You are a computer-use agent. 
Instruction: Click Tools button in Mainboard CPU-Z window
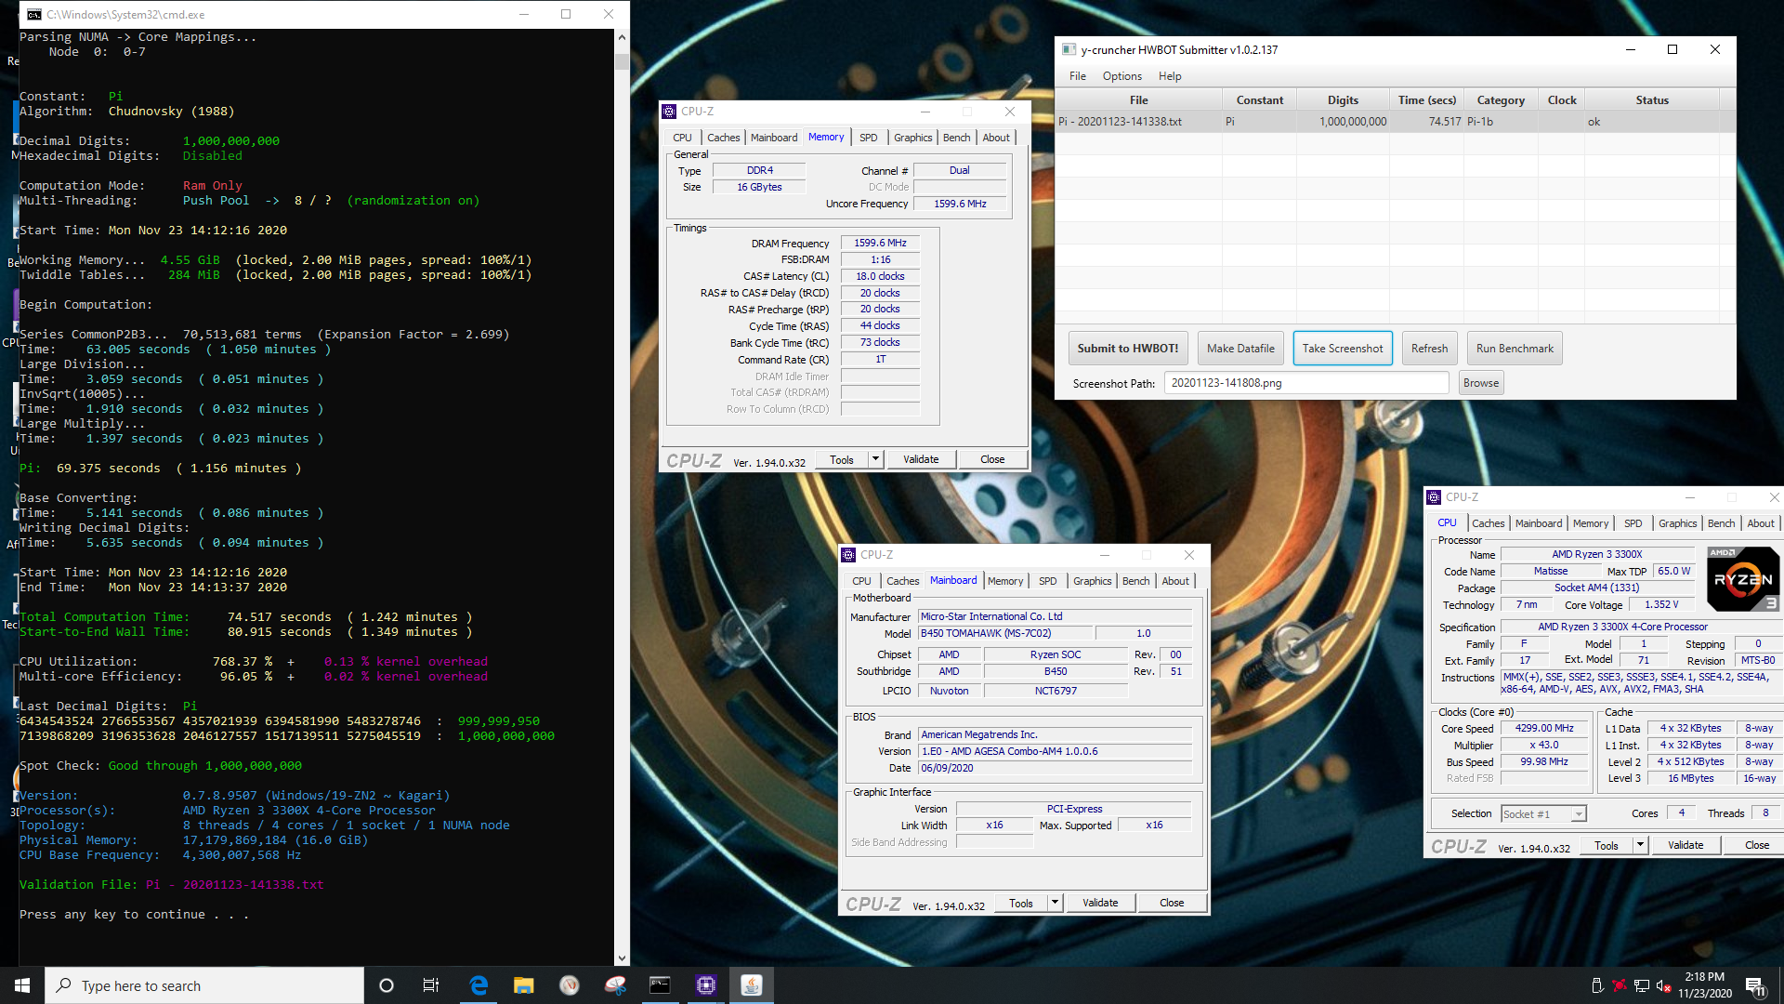pos(1021,903)
